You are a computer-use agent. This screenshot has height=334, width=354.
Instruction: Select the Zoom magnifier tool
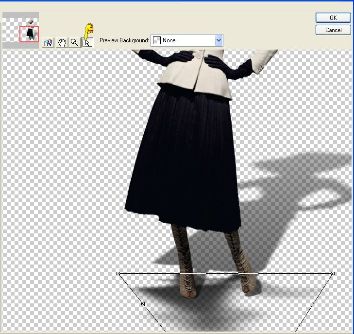point(74,42)
